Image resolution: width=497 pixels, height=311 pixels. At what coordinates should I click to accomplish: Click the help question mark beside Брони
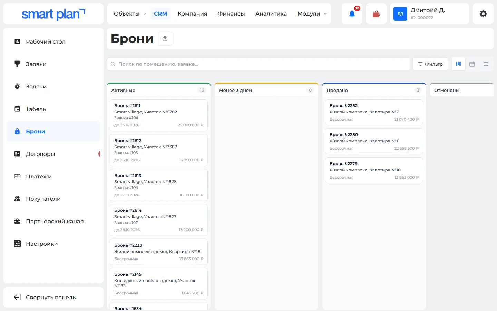[165, 39]
